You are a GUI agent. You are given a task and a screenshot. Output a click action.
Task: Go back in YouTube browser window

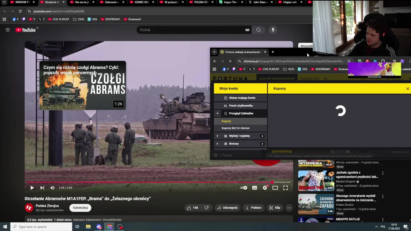pos(4,11)
